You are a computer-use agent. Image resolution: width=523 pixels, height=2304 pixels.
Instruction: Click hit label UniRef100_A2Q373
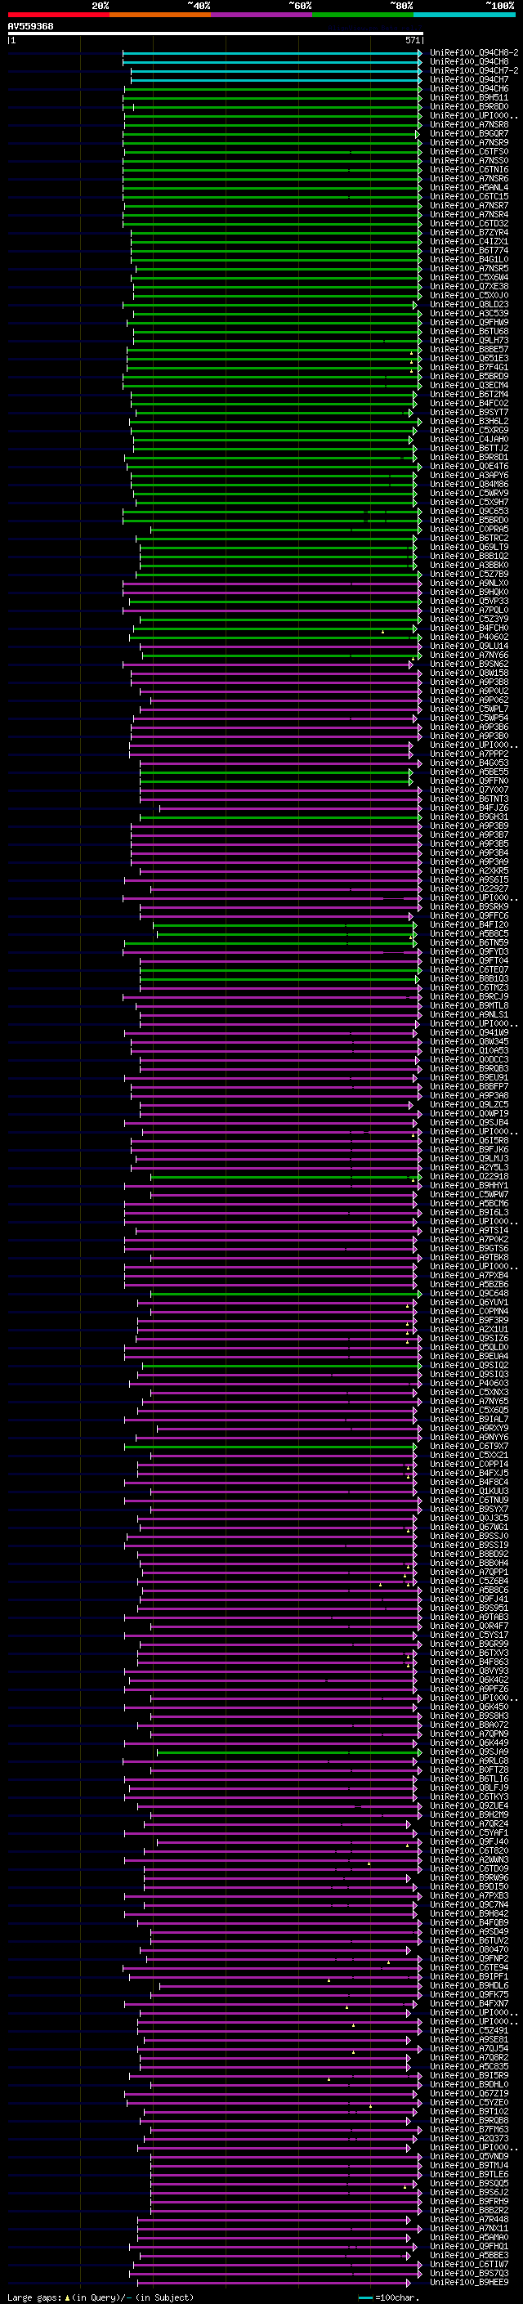469,2137
